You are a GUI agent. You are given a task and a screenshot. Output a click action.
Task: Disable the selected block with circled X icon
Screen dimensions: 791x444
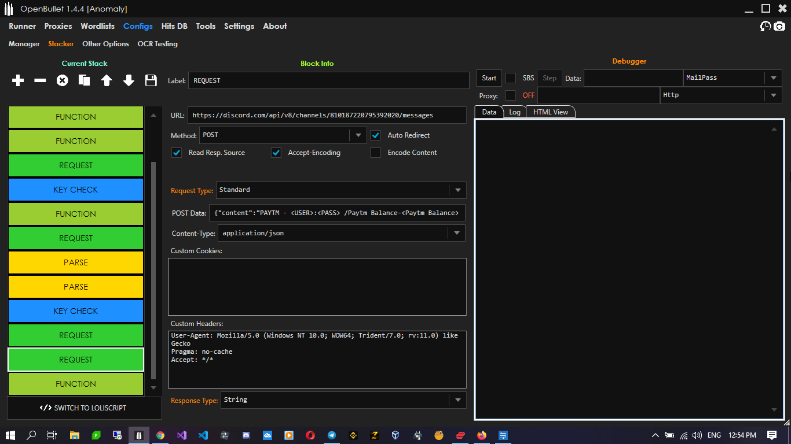coord(62,80)
